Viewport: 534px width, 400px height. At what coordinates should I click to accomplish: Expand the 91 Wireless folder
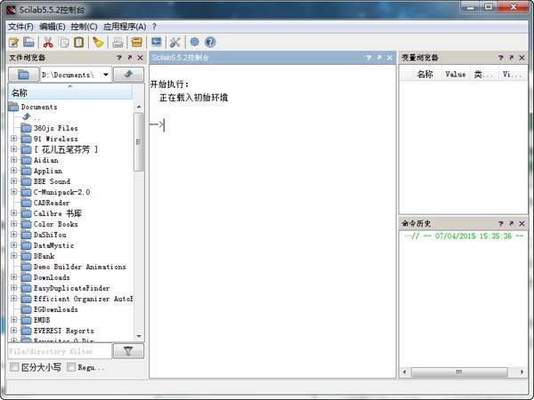coord(13,139)
